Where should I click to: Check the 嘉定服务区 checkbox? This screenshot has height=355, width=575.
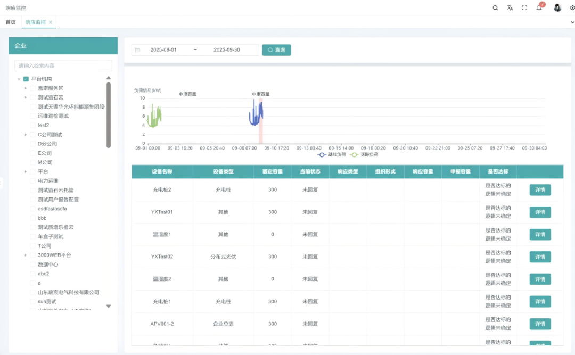click(32, 88)
